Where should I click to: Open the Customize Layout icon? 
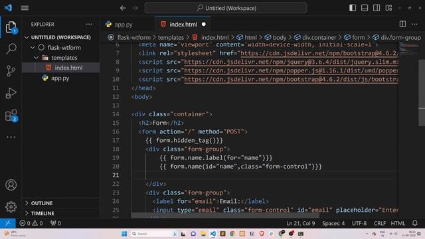click(388, 8)
